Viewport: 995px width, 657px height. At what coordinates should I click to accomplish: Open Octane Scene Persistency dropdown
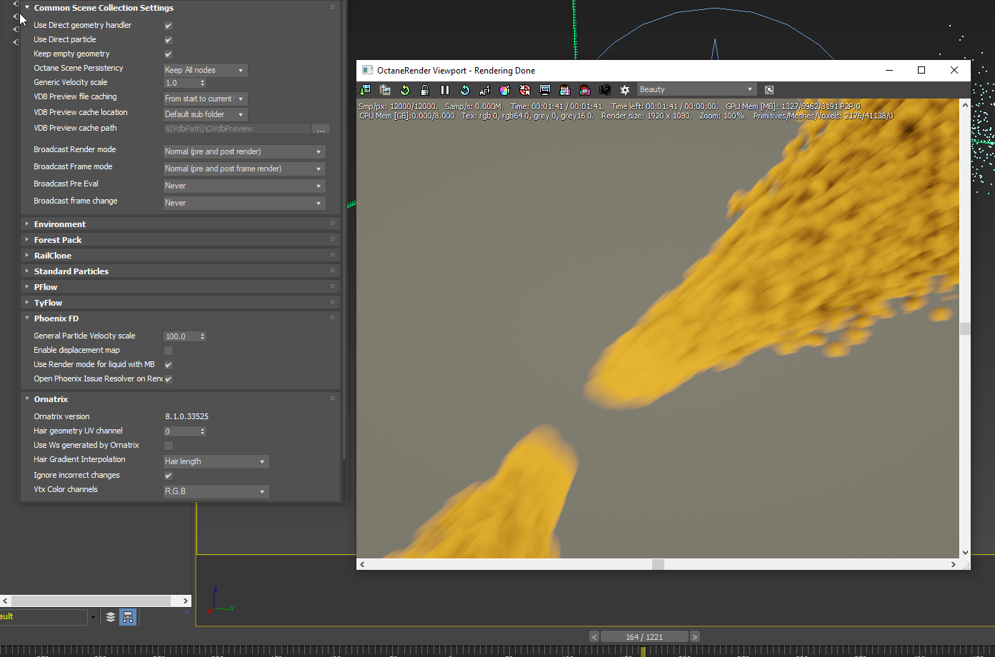[x=205, y=70]
